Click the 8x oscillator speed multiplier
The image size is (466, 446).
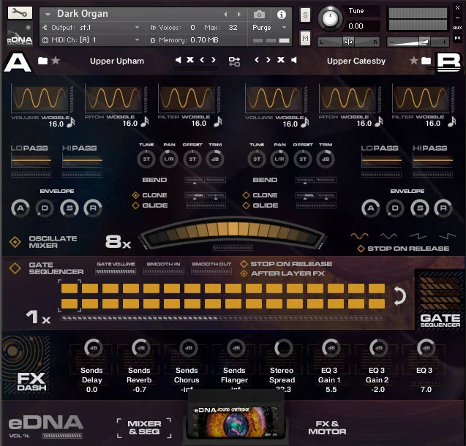[118, 241]
